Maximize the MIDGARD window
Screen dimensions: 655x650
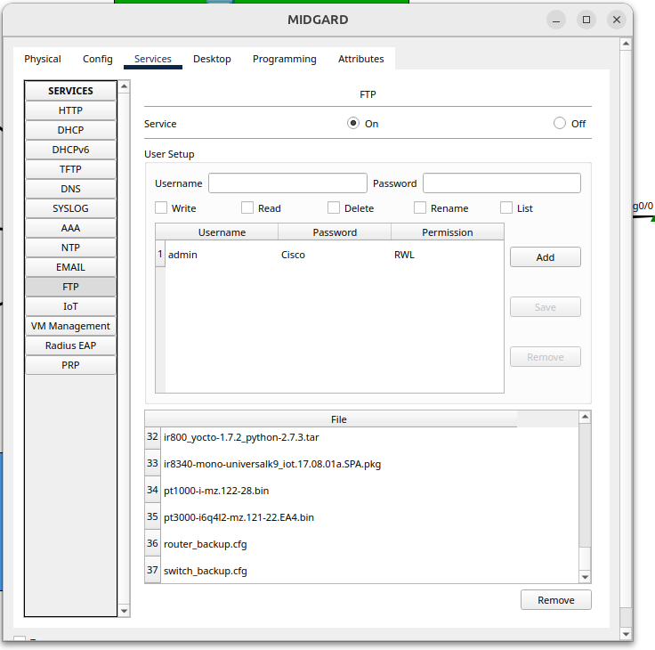click(586, 20)
